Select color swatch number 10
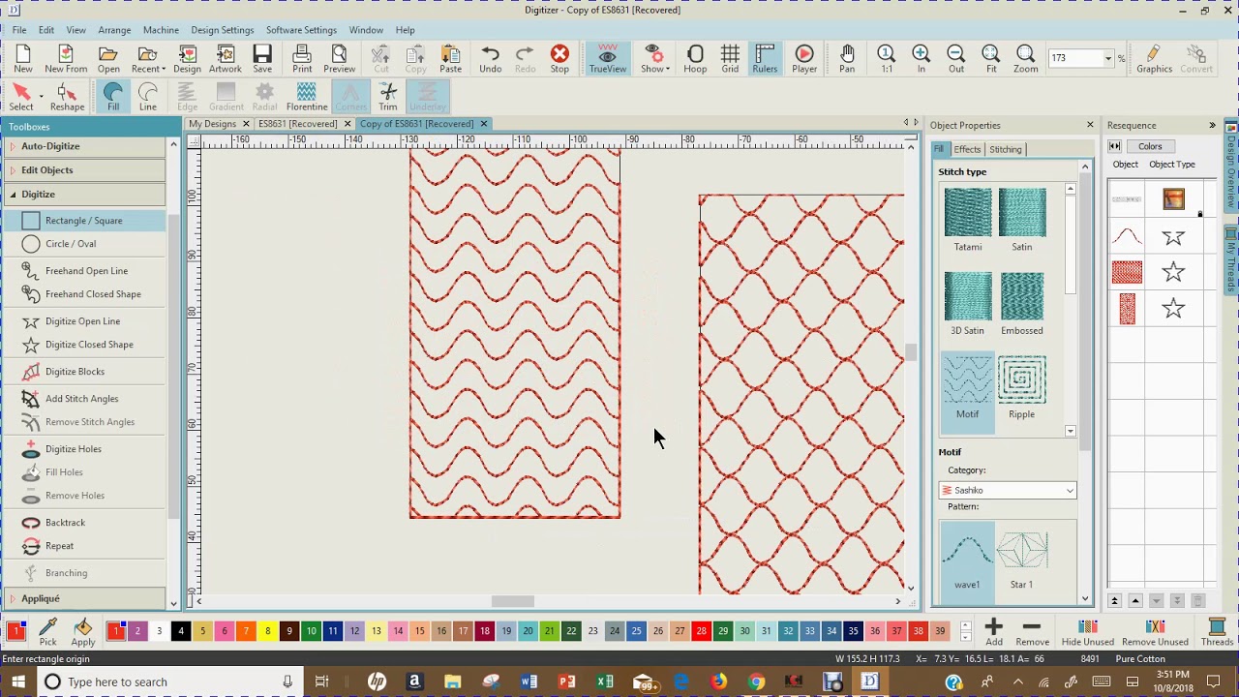This screenshot has width=1239, height=697. pyautogui.click(x=311, y=631)
